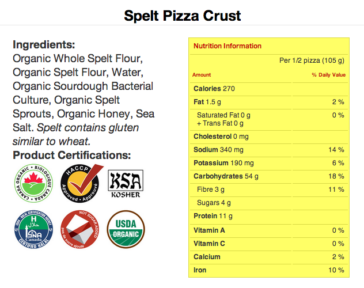364x288 pixels.
Task: Click the Potassium 190 mg row
Action: [269, 163]
